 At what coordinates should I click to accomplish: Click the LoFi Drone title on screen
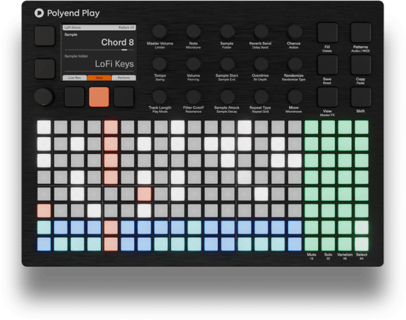[72, 27]
